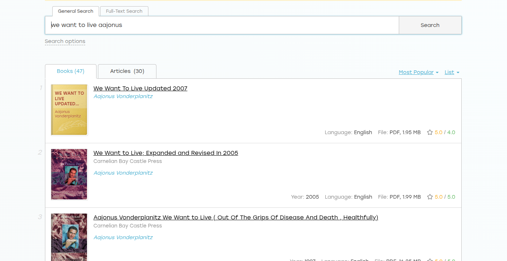
Task: Open the Out Of The Grips Of Disease title
Action: click(236, 217)
